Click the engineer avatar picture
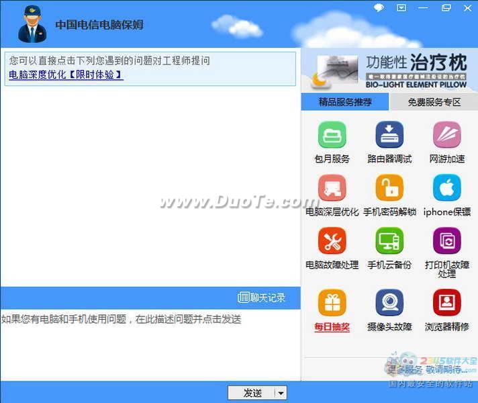The image size is (478, 403). [x=32, y=24]
